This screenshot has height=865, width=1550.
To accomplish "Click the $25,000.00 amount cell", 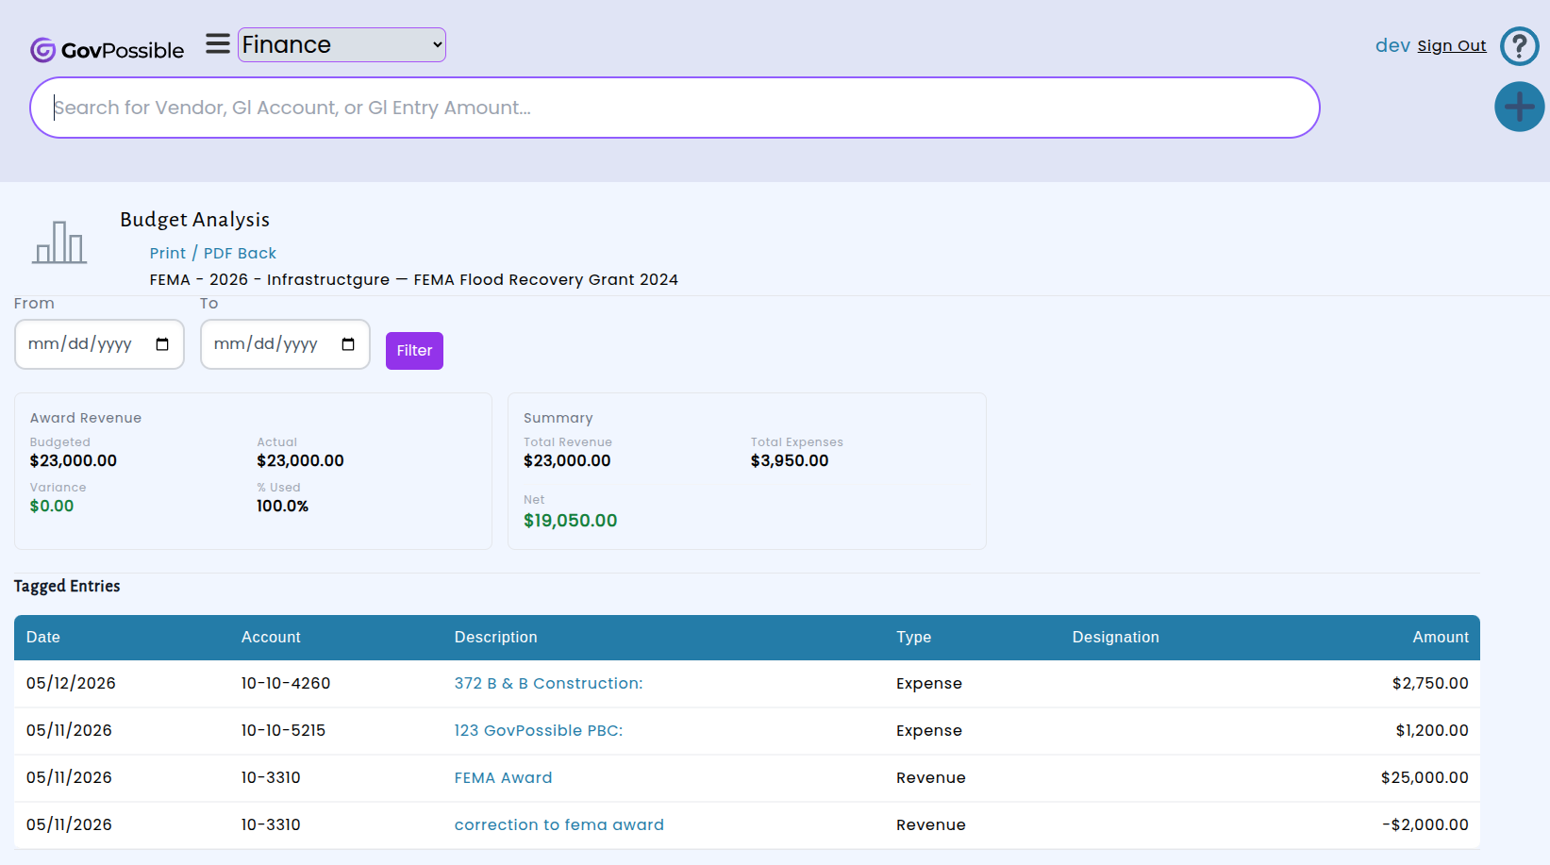I will point(1425,777).
